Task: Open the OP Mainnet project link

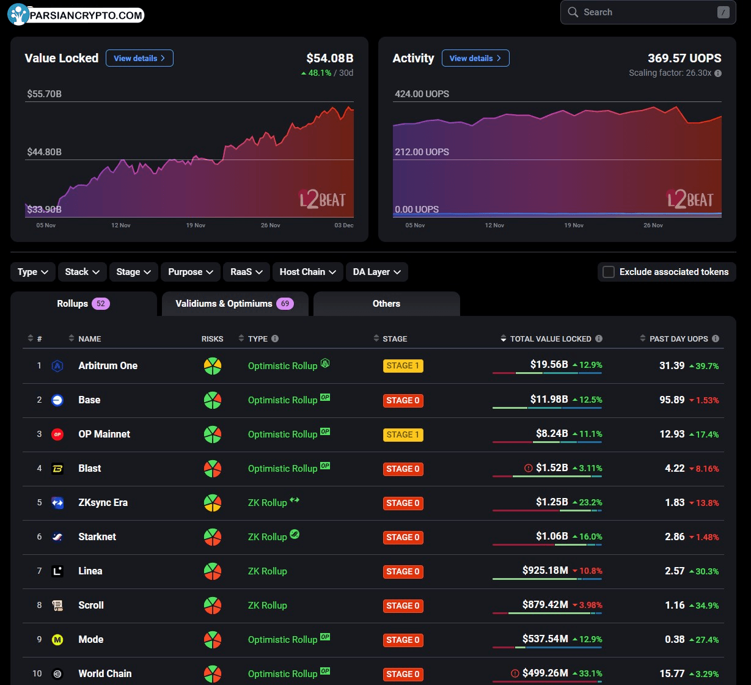Action: pos(104,434)
